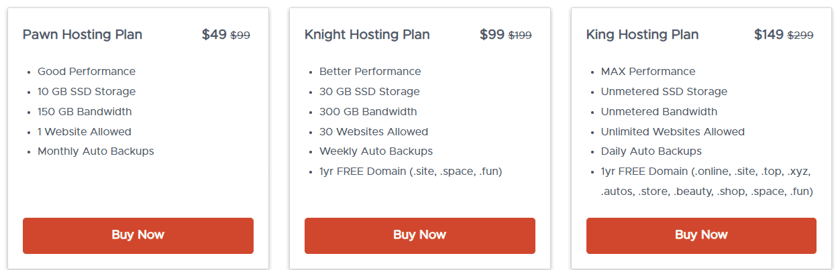Click the crossed-out $299 price

tap(800, 36)
